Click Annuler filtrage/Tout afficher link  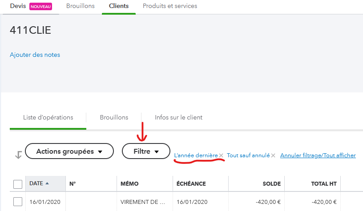point(318,155)
